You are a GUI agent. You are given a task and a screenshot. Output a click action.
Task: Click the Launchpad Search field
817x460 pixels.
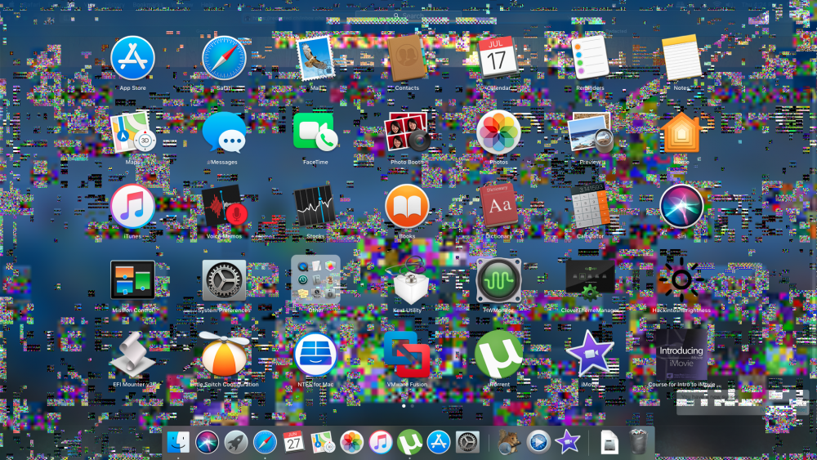pyautogui.click(x=408, y=16)
